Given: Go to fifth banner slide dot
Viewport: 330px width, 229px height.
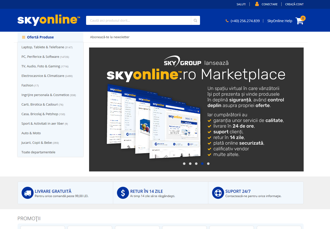Looking at the screenshot, I should tap(208, 164).
